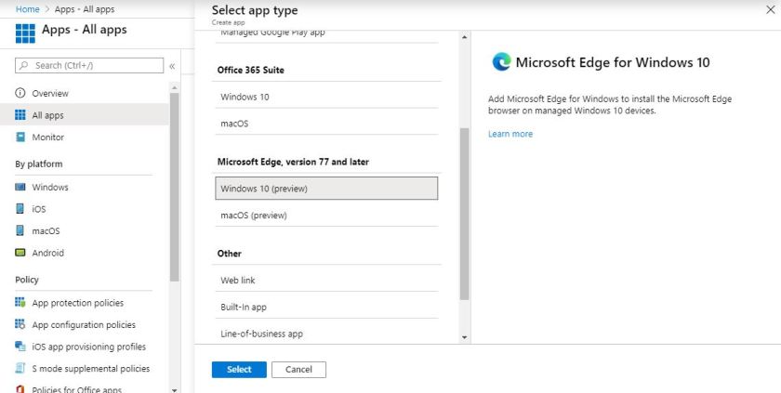Choose macOS (preview) for Microsoft Edge
The image size is (781, 393).
pos(325,216)
